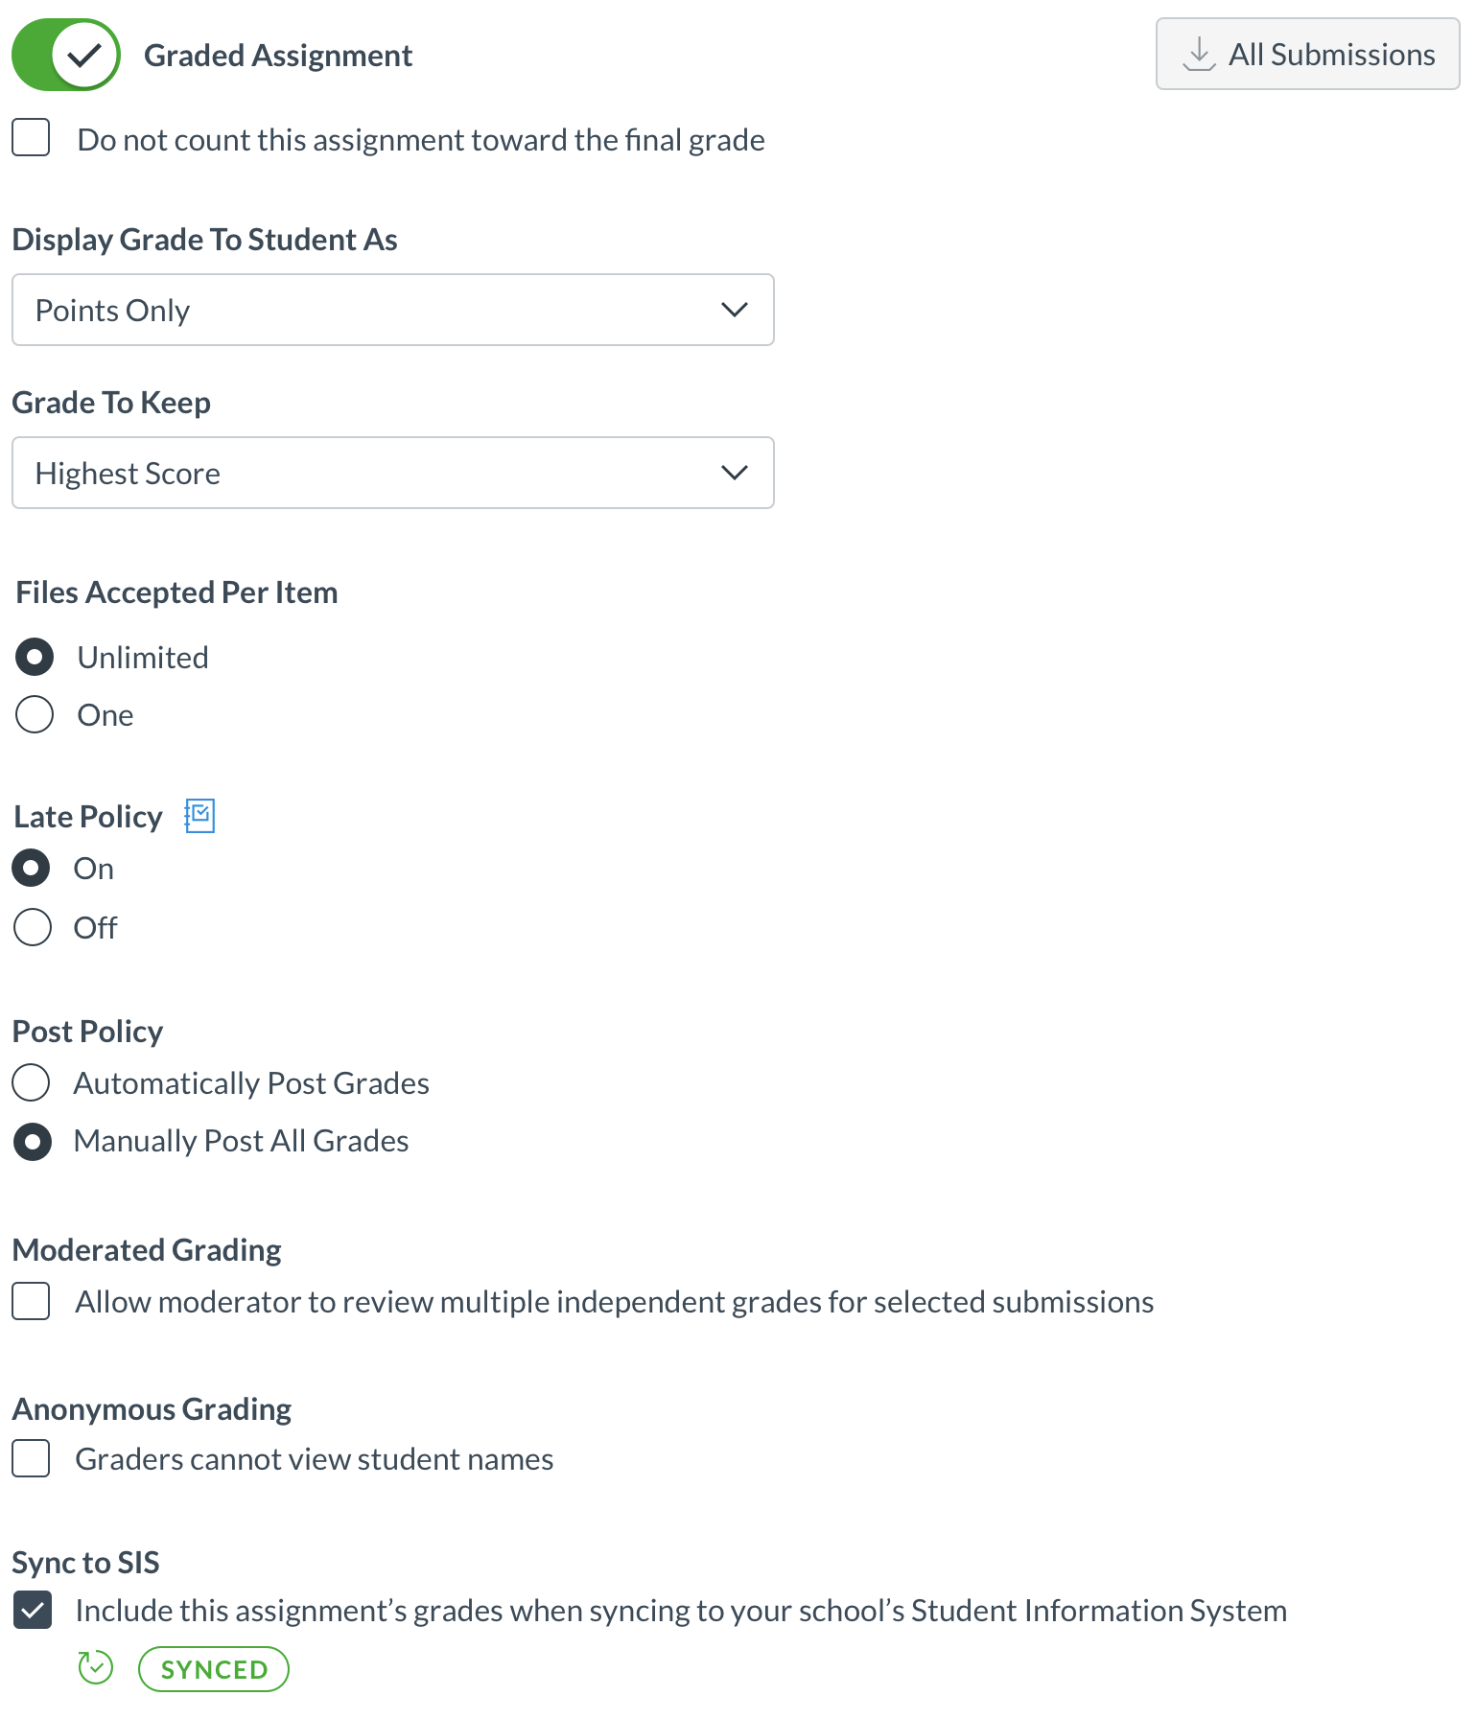Image resolution: width=1476 pixels, height=1719 pixels.
Task: Click the chevron beside Highest Score
Action: tap(734, 473)
